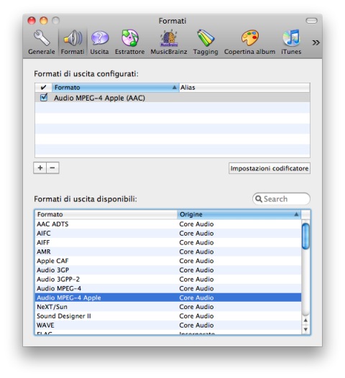Open Impostazioni codificatore
Image resolution: width=345 pixels, height=378 pixels.
pyautogui.click(x=270, y=168)
